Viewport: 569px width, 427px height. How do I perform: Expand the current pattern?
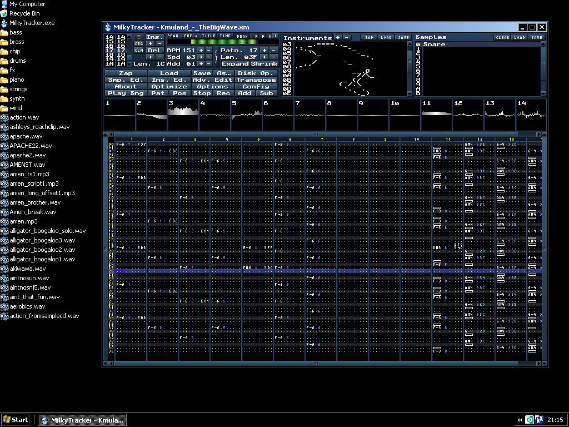coord(235,63)
